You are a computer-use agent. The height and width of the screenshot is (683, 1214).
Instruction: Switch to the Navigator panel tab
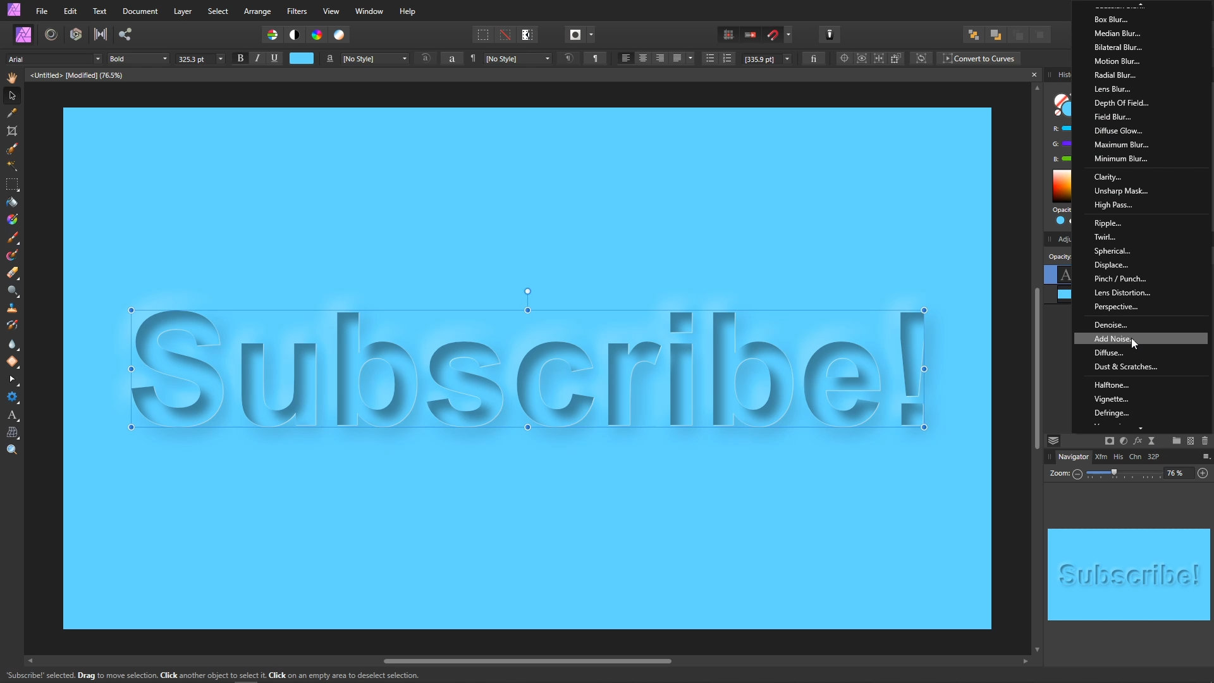pos(1073,457)
